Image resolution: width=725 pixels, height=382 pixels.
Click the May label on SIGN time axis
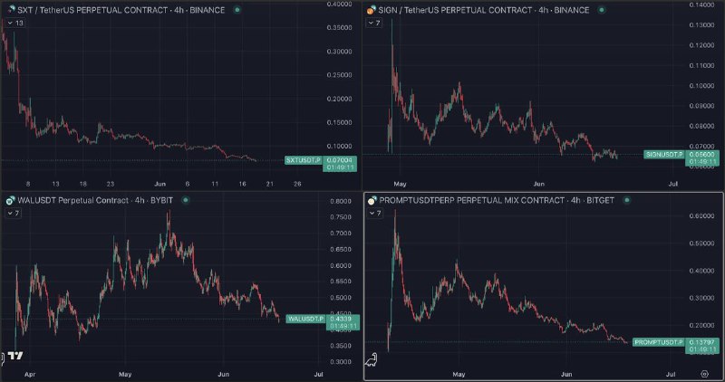tap(400, 184)
